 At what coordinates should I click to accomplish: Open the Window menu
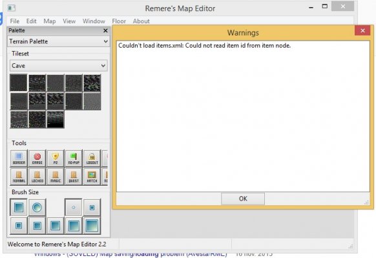point(94,21)
